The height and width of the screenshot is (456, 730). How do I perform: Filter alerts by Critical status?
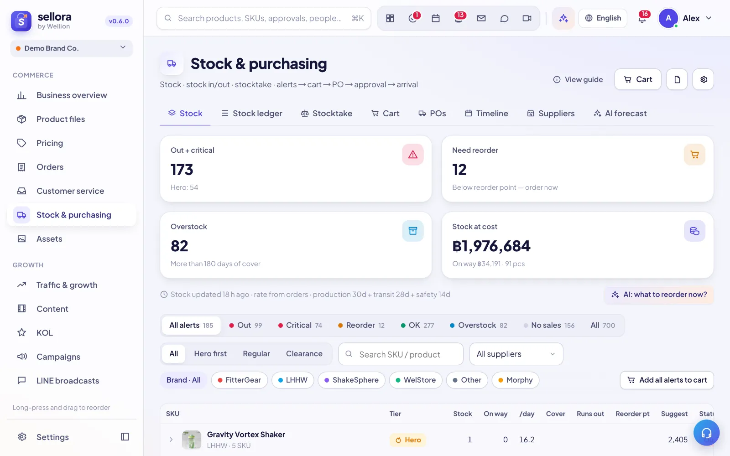click(300, 326)
